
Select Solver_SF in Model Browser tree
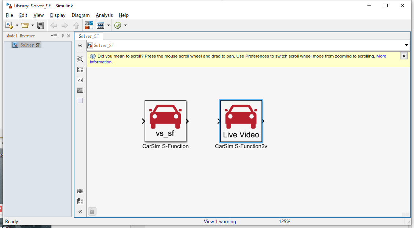point(27,45)
